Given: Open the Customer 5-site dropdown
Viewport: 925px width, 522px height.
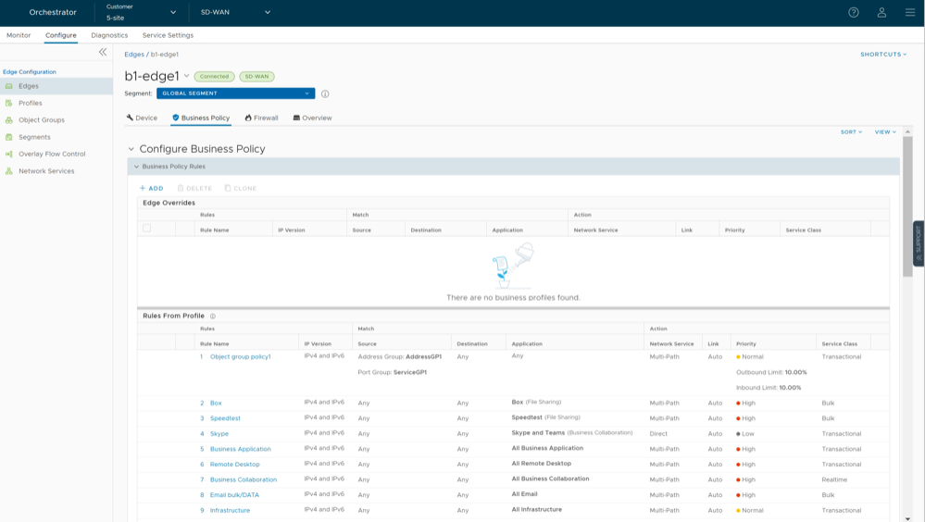Looking at the screenshot, I should 141,12.
